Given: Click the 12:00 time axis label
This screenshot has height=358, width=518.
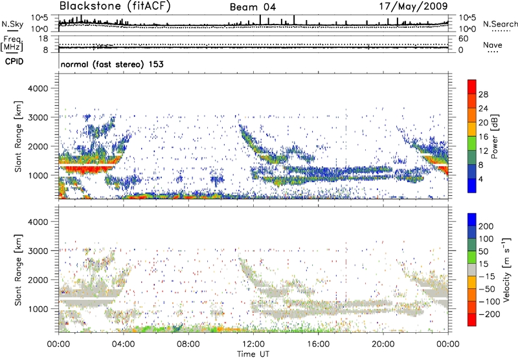Looking at the screenshot, I should click(x=253, y=344).
